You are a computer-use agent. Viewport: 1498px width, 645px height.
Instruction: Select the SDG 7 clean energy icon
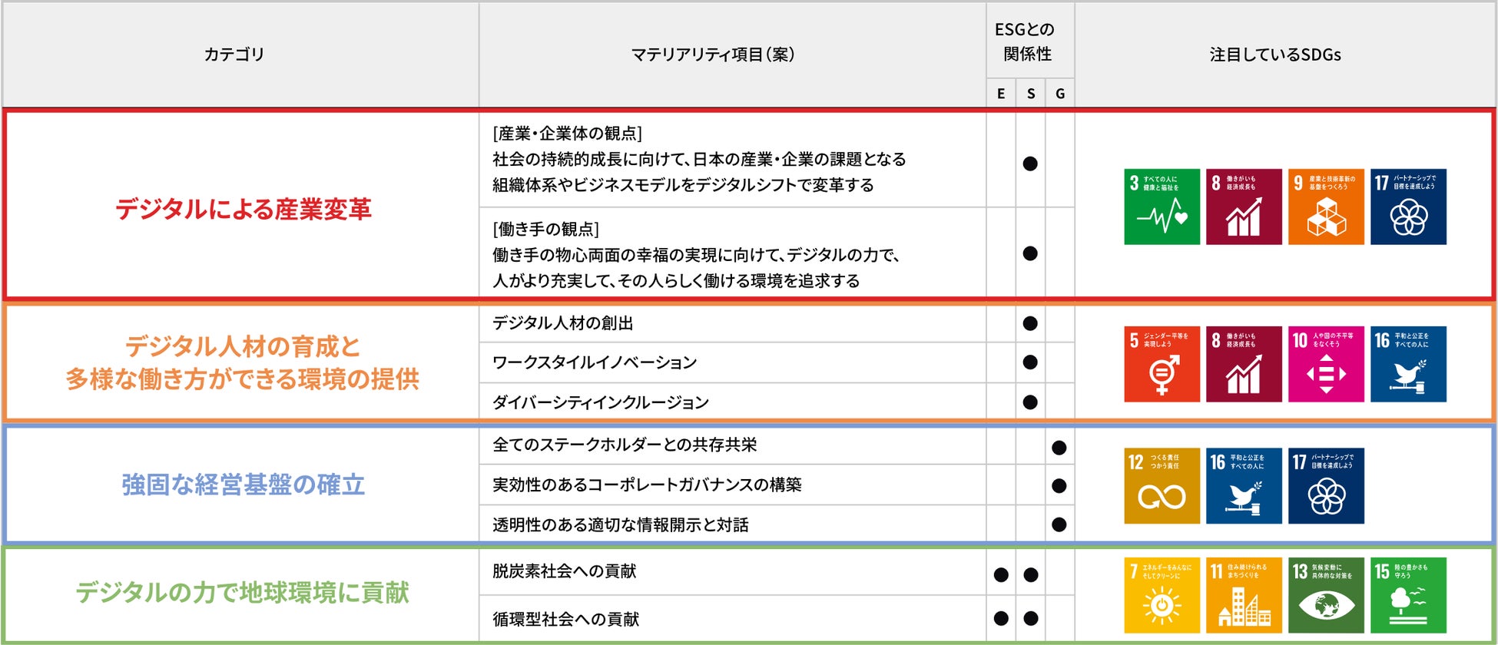[x=1162, y=595]
